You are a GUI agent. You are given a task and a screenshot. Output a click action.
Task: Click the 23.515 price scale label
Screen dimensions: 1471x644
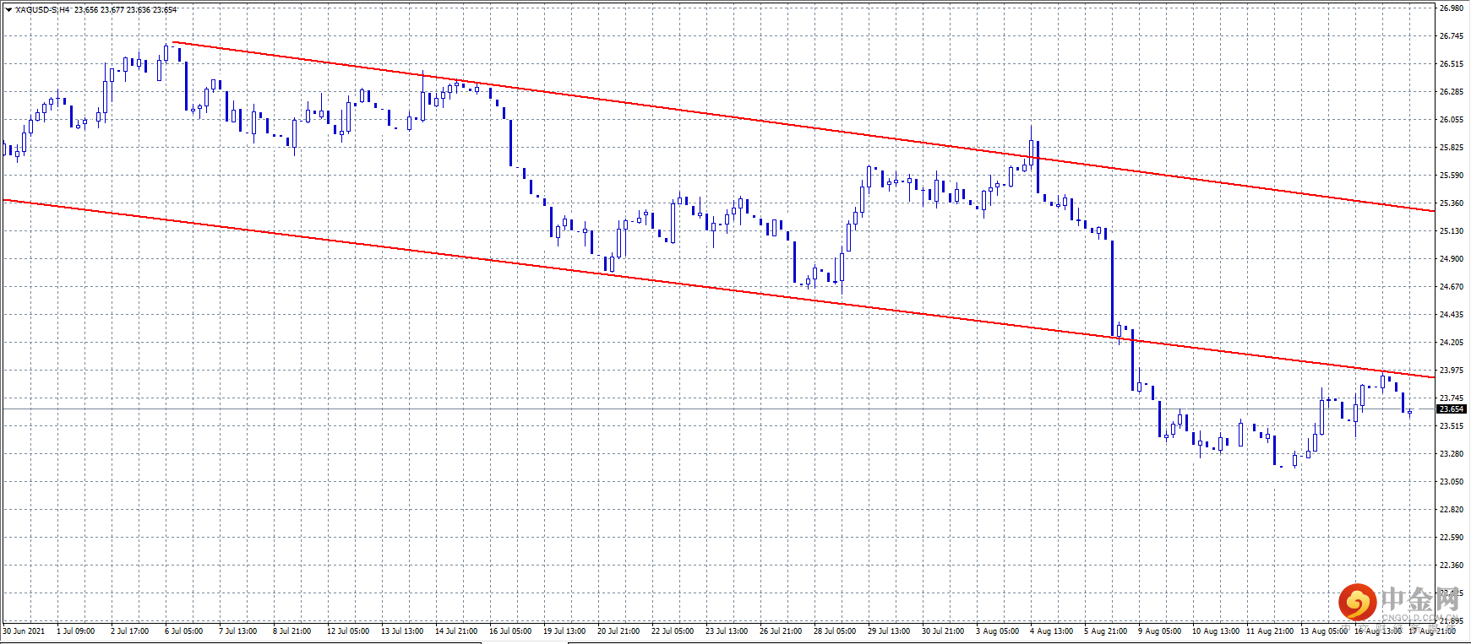(x=1452, y=426)
